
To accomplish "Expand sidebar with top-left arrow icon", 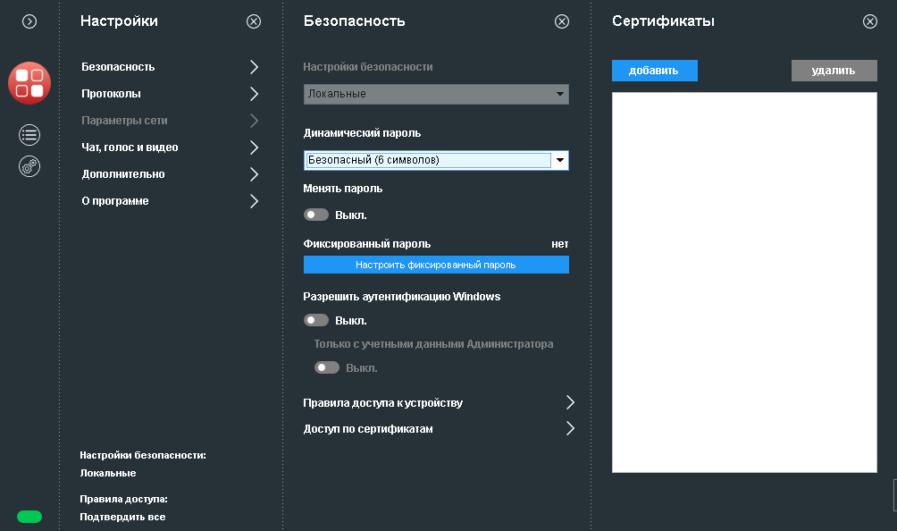I will click(x=29, y=21).
